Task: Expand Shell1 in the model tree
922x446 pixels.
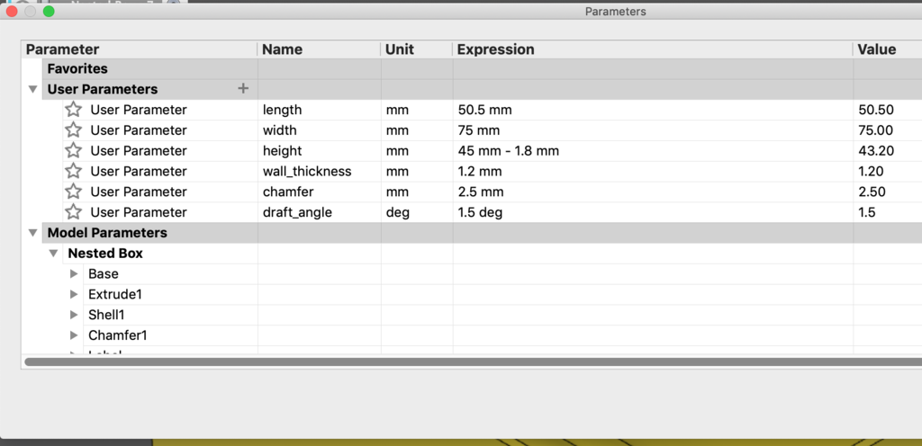Action: tap(75, 315)
